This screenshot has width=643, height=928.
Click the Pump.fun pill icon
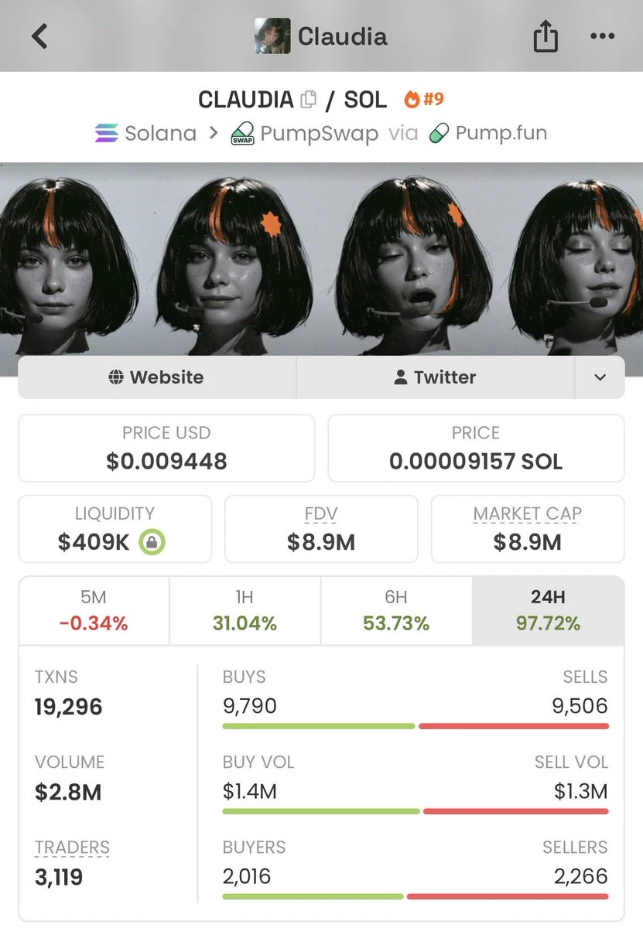coord(439,134)
